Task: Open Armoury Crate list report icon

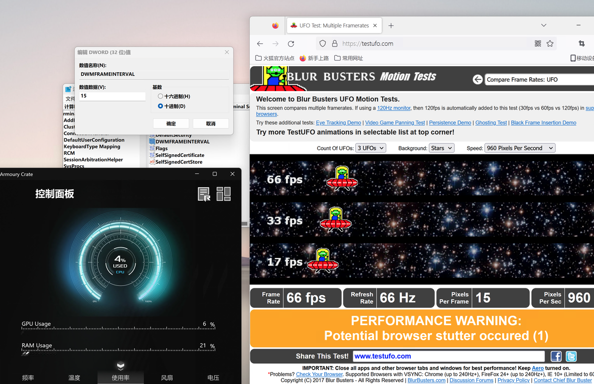Action: tap(204, 194)
